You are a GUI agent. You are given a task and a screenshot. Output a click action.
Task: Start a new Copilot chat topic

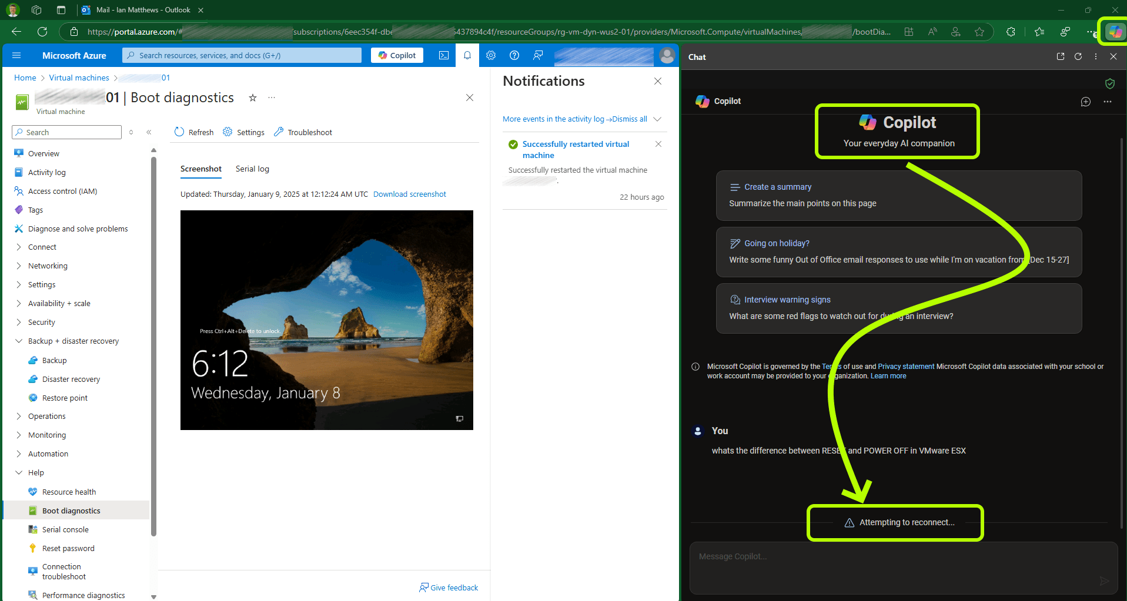click(x=1085, y=102)
